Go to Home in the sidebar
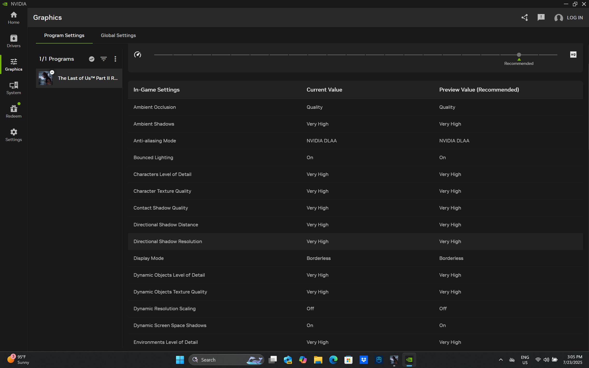 [x=13, y=18]
